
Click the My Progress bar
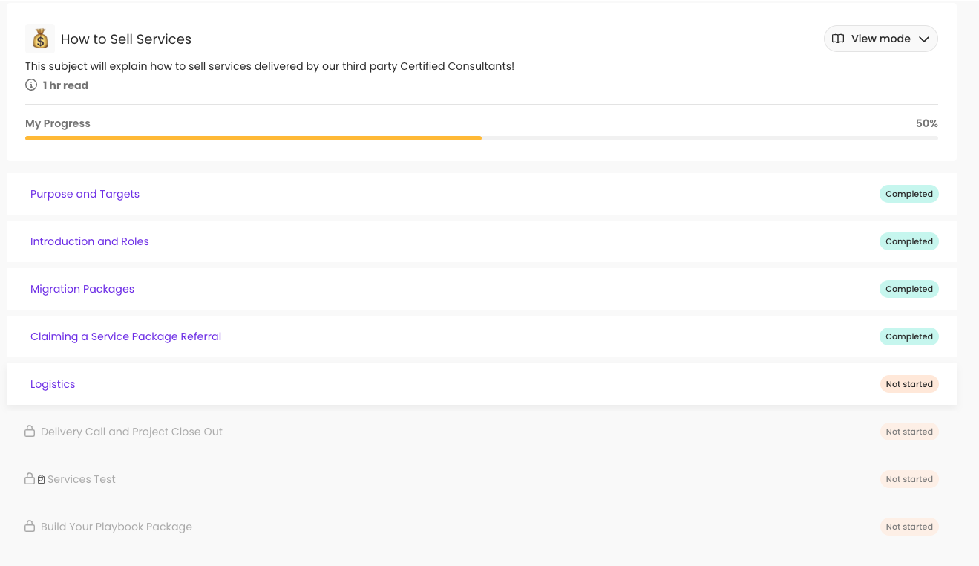[x=481, y=138]
